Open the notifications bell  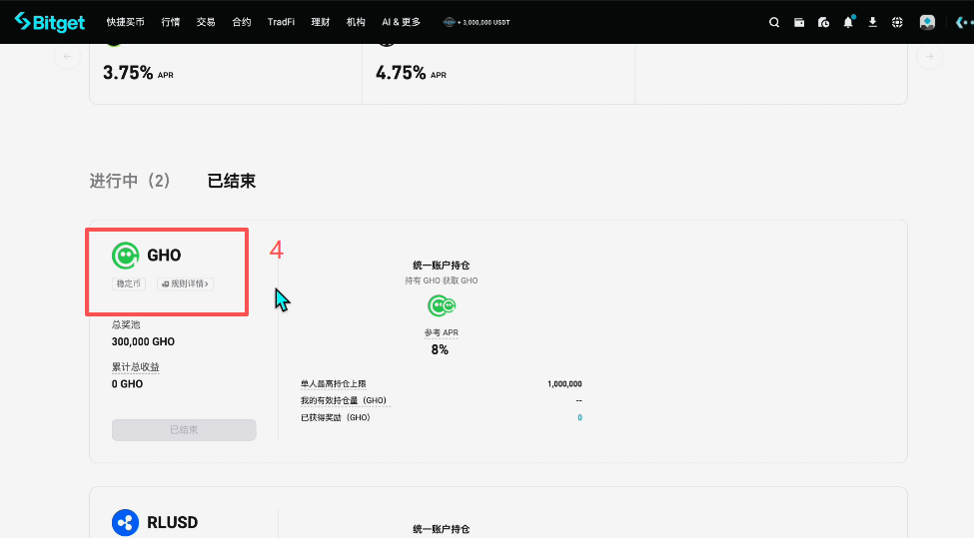pyautogui.click(x=848, y=22)
